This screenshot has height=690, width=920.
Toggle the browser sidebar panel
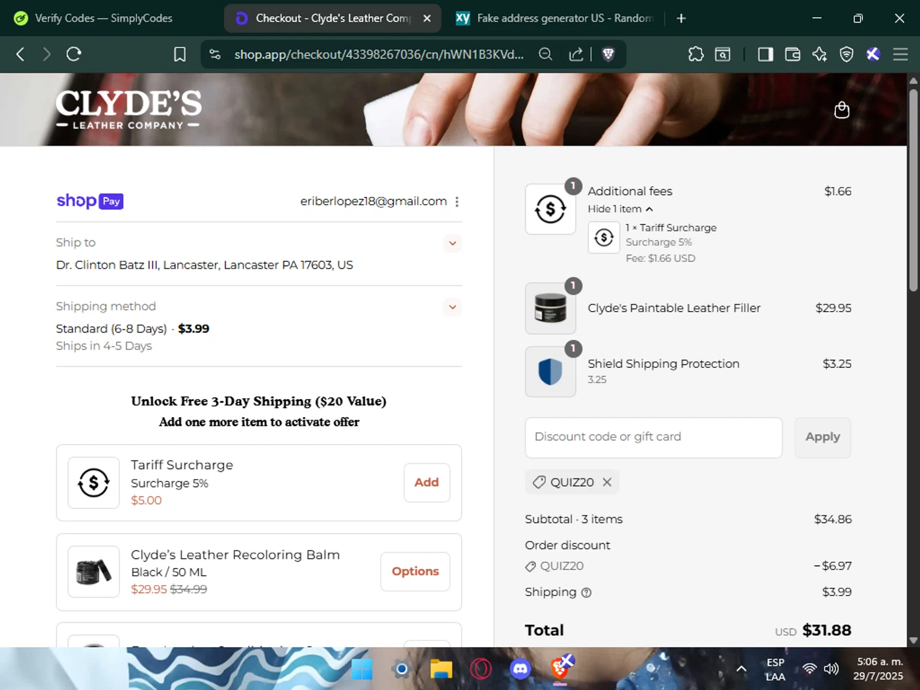pos(765,55)
